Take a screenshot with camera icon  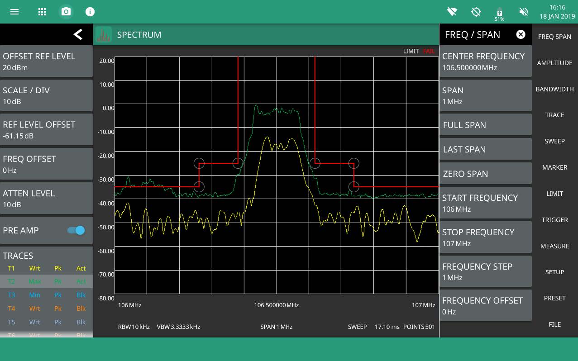point(66,12)
